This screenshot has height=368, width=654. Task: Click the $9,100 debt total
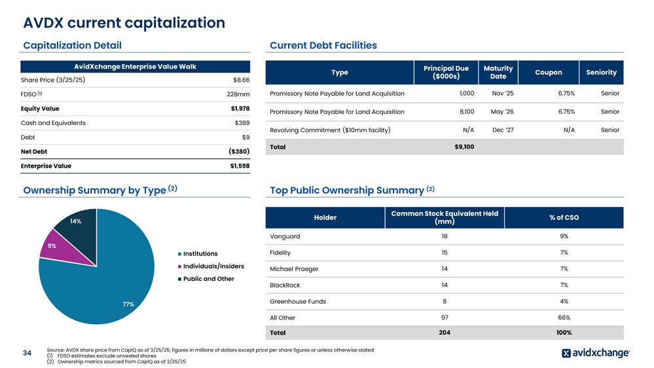[464, 147]
